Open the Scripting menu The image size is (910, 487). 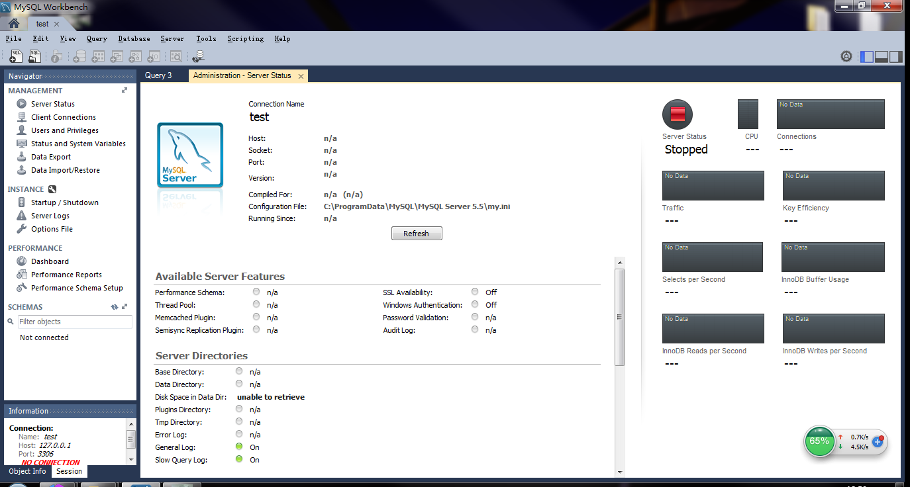coord(245,39)
